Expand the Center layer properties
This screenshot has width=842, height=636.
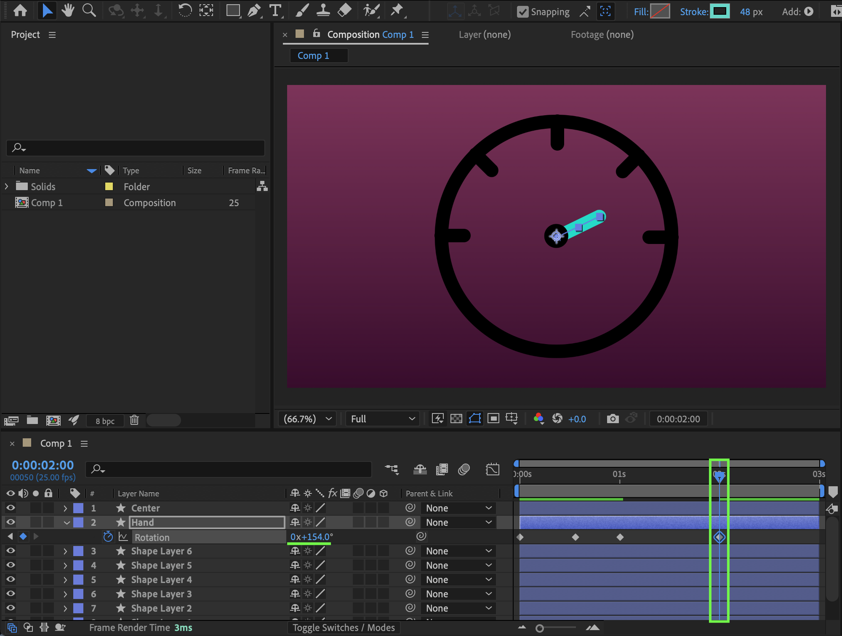click(x=65, y=508)
